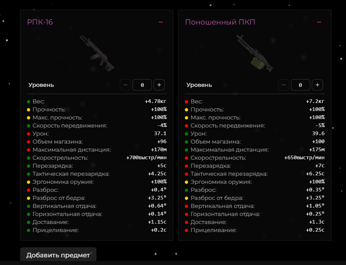Viewport: 346px width, 265px height.
Task: Click the red dot next to ПКП Вес
Action: (186, 102)
